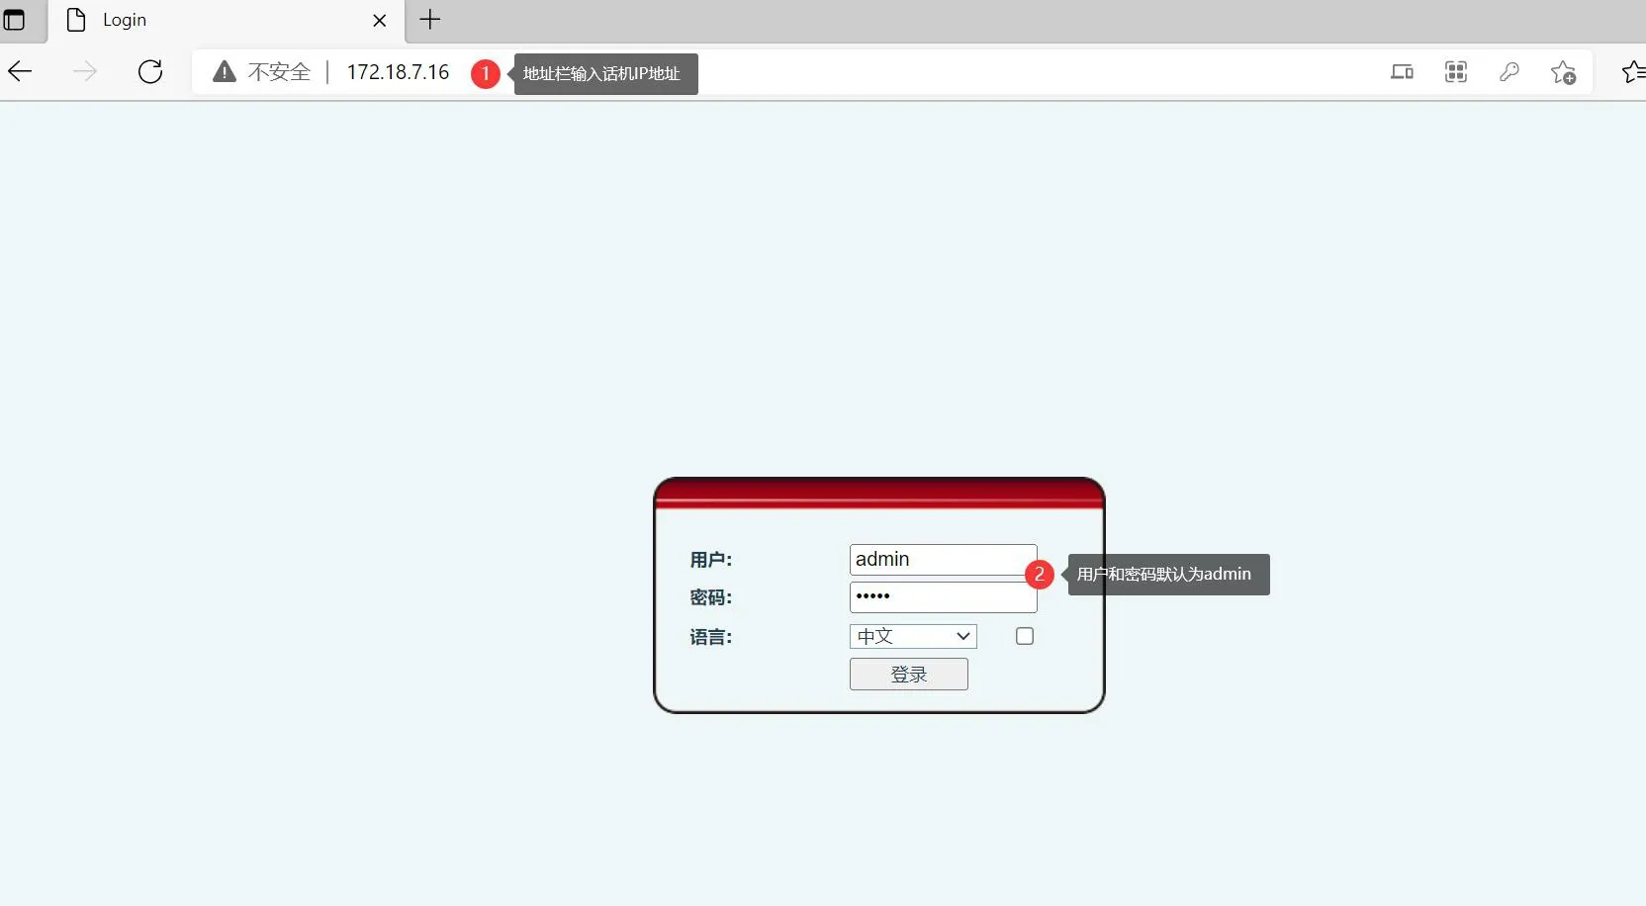Refresh the Login page
The width and height of the screenshot is (1646, 906).
149,71
